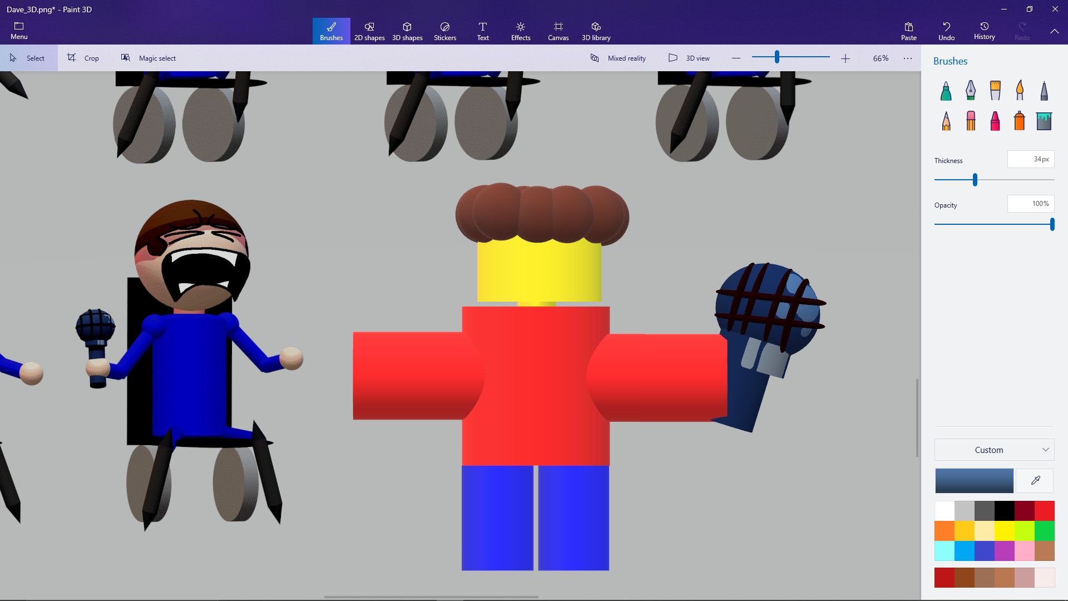Select the Eraser tool
1068x601 pixels.
(971, 121)
